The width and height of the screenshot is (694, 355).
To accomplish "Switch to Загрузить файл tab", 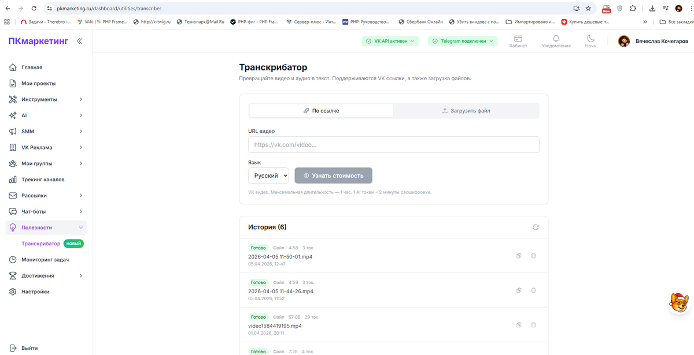I will (x=466, y=110).
